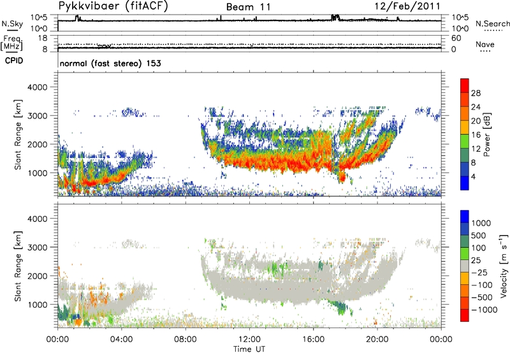510x353 pixels.
Task: Click the light green 12-16 dB power band
Action: [x=465, y=141]
